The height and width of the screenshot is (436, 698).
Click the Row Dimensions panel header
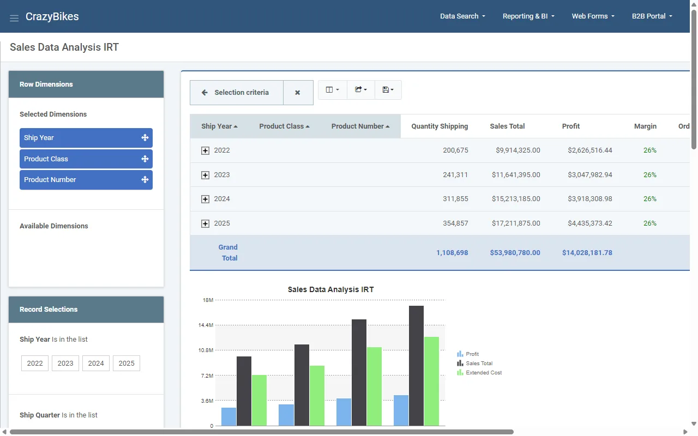point(86,84)
